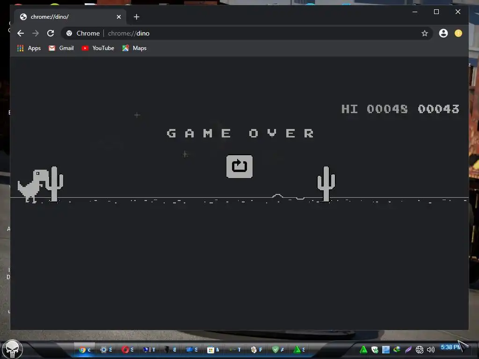Click the Chrome taskbar button
479x359 pixels.
pos(85,350)
